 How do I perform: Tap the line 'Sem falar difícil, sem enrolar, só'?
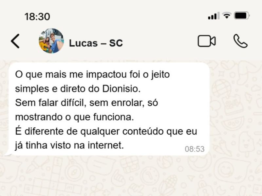click(x=86, y=103)
